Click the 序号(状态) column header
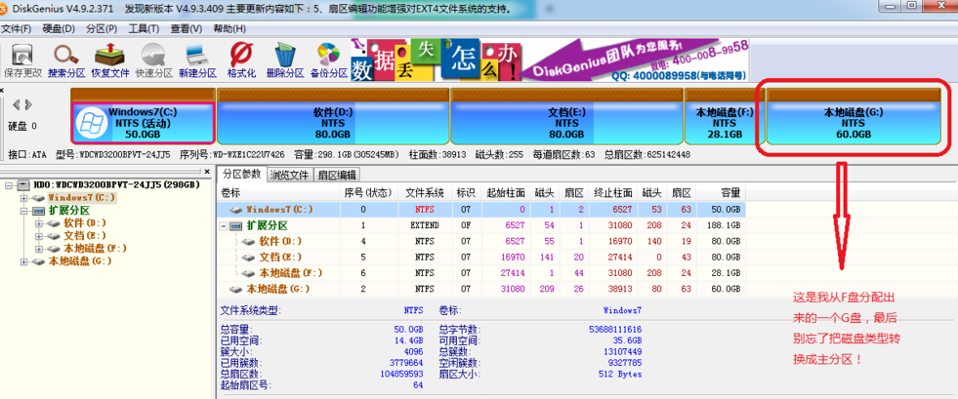 click(368, 193)
